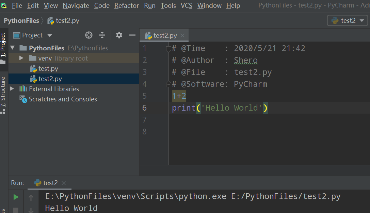Click the 2020/5/21 21:42 timestamp comment
This screenshot has height=213, width=370.
[270, 48]
